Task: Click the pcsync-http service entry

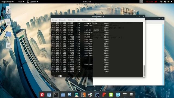Action: (x=91, y=23)
